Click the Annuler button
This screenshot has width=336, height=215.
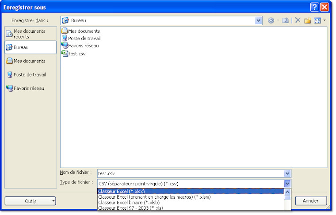tap(311, 201)
